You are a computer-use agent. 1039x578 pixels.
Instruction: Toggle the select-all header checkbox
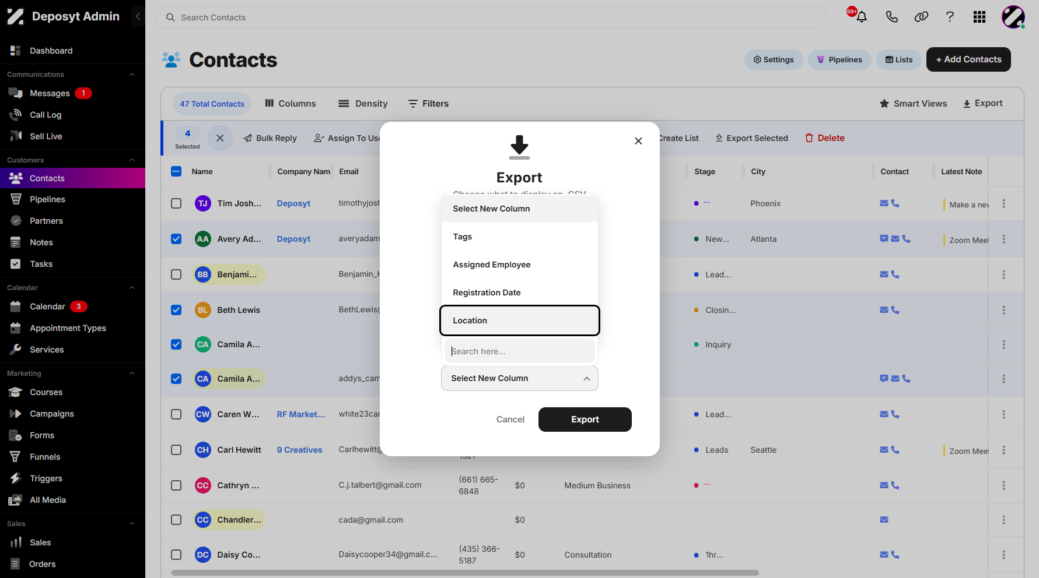(x=176, y=171)
